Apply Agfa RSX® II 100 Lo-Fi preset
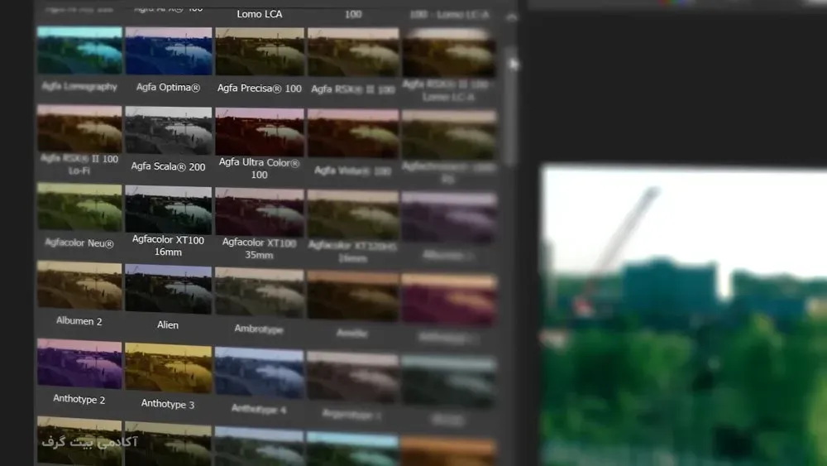Viewport: 827px width, 466px height. point(79,129)
